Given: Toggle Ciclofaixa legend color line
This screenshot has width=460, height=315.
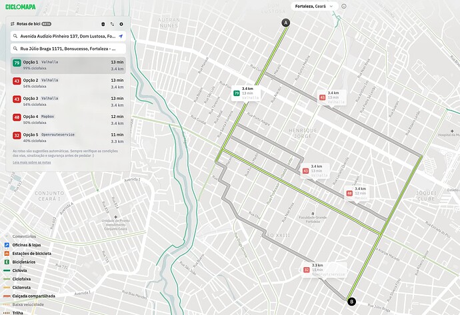Looking at the screenshot, I should pos(7,279).
